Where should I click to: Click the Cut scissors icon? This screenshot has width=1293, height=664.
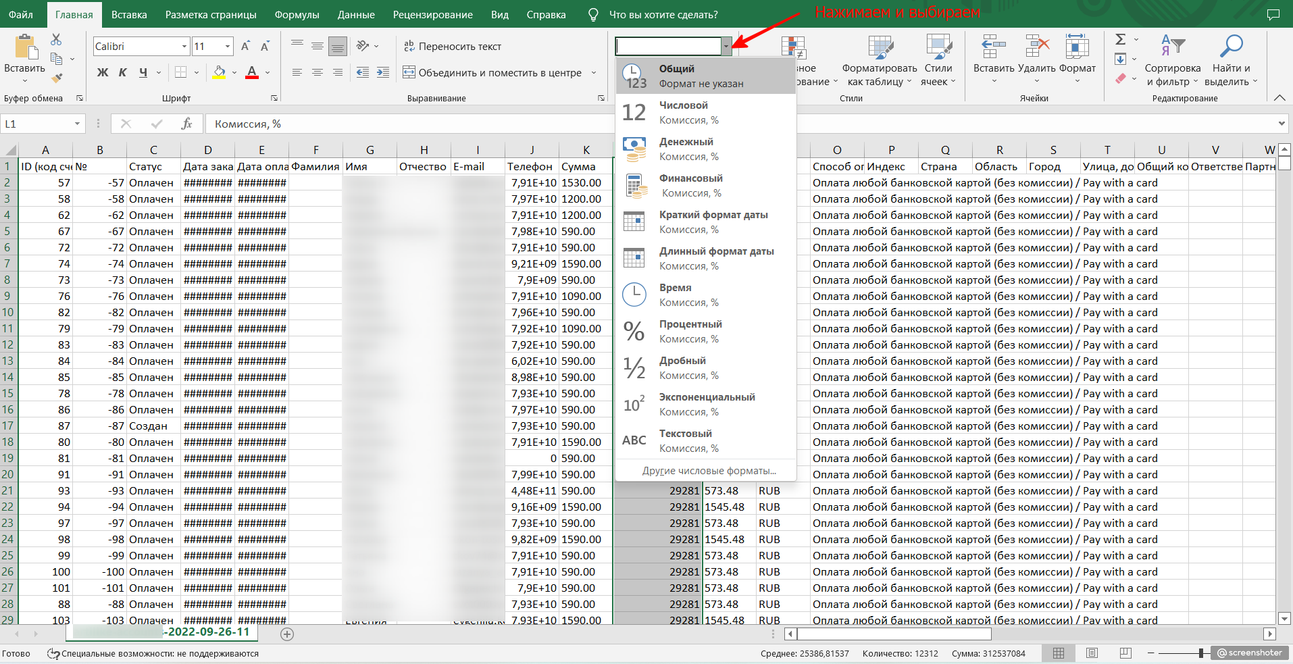[x=56, y=40]
